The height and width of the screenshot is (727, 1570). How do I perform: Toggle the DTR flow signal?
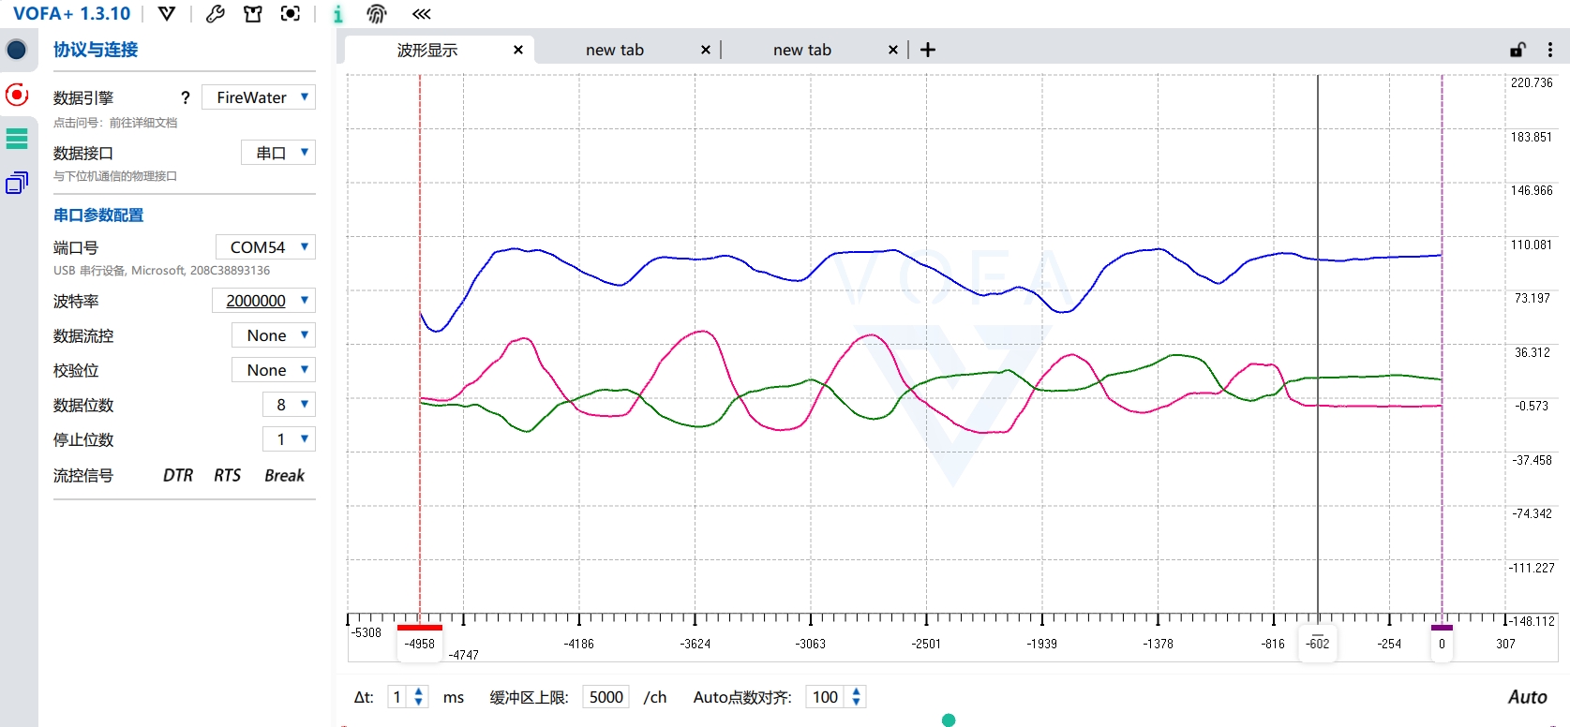point(178,476)
